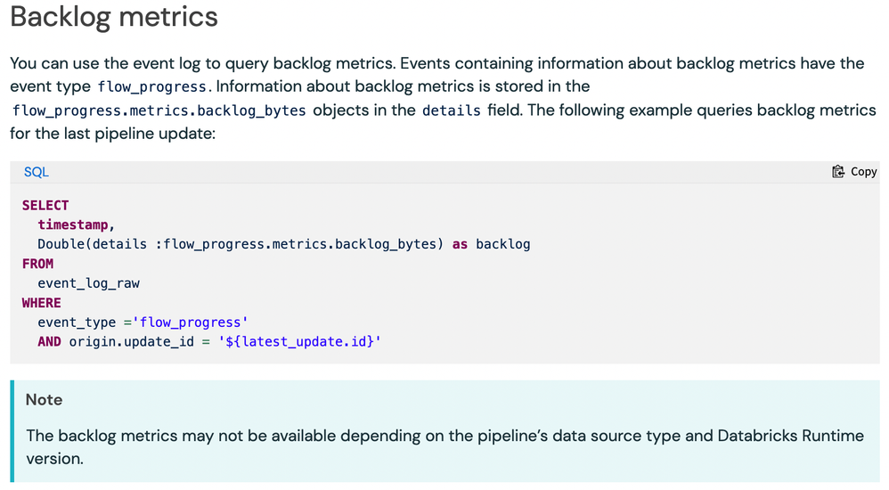
Task: Click the SELECT keyword in code
Action: pos(45,205)
